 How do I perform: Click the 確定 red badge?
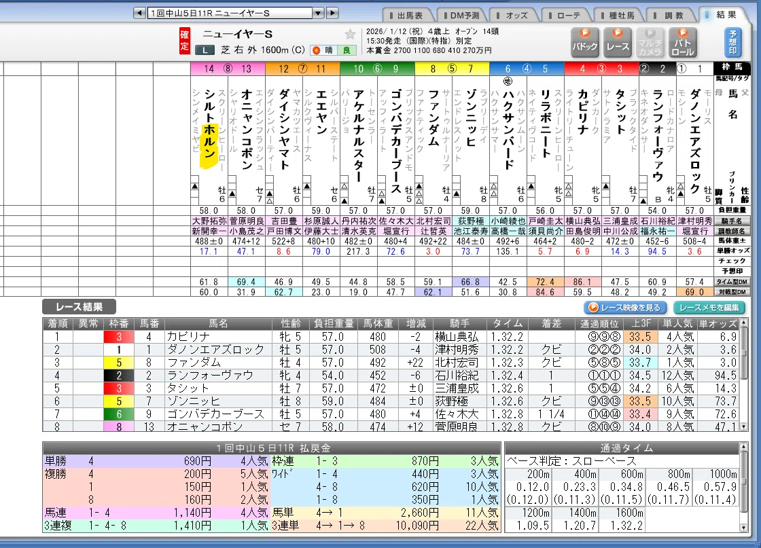pos(185,41)
